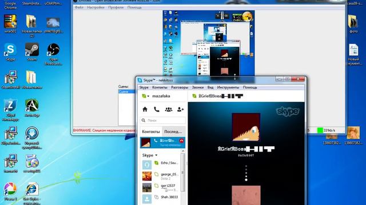Click the Skype logo in call panel
366x205 pixels.
coord(288,112)
